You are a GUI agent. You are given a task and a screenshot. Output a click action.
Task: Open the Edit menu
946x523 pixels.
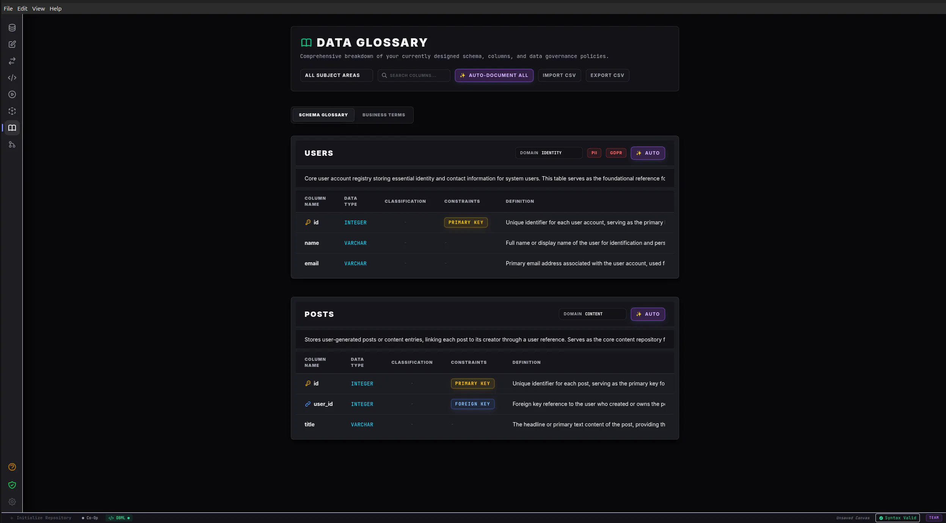(x=22, y=8)
